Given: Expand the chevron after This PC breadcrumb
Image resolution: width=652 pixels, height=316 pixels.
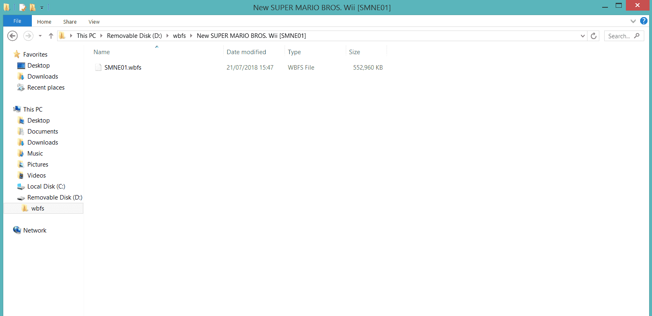Looking at the screenshot, I should click(101, 36).
